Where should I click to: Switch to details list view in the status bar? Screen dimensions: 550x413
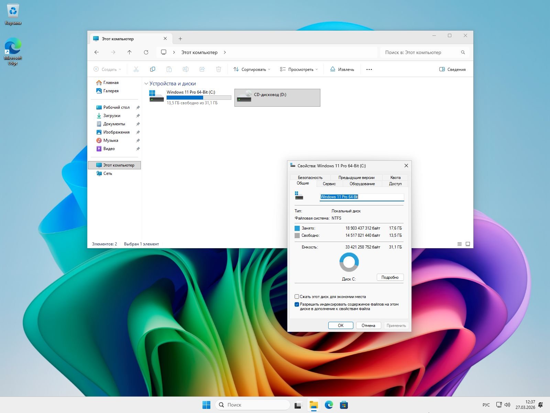tap(459, 244)
